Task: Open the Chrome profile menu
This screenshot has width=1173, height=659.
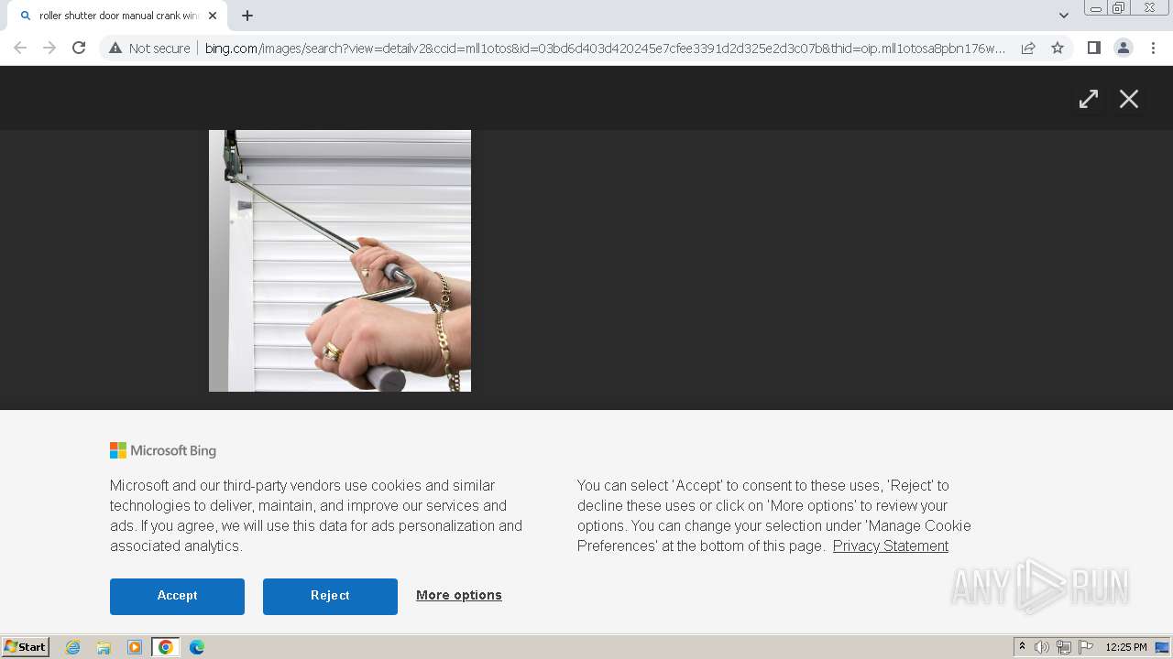Action: point(1123,48)
